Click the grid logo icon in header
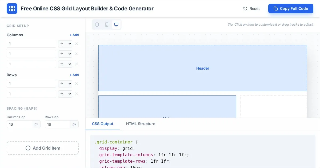This screenshot has height=168, width=320. 12,9
